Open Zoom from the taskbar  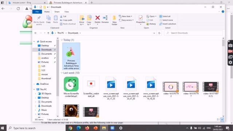click(x=112, y=128)
